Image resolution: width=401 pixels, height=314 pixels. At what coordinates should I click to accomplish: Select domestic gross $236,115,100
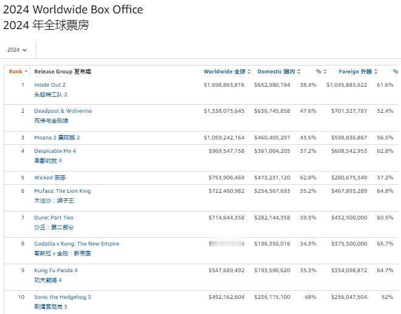[x=272, y=297]
